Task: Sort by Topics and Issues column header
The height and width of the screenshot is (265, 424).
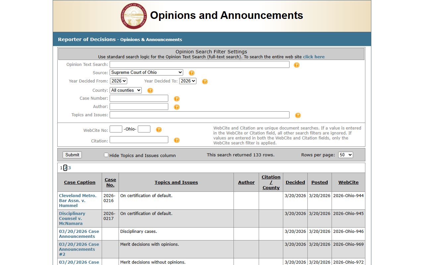Action: [x=176, y=182]
